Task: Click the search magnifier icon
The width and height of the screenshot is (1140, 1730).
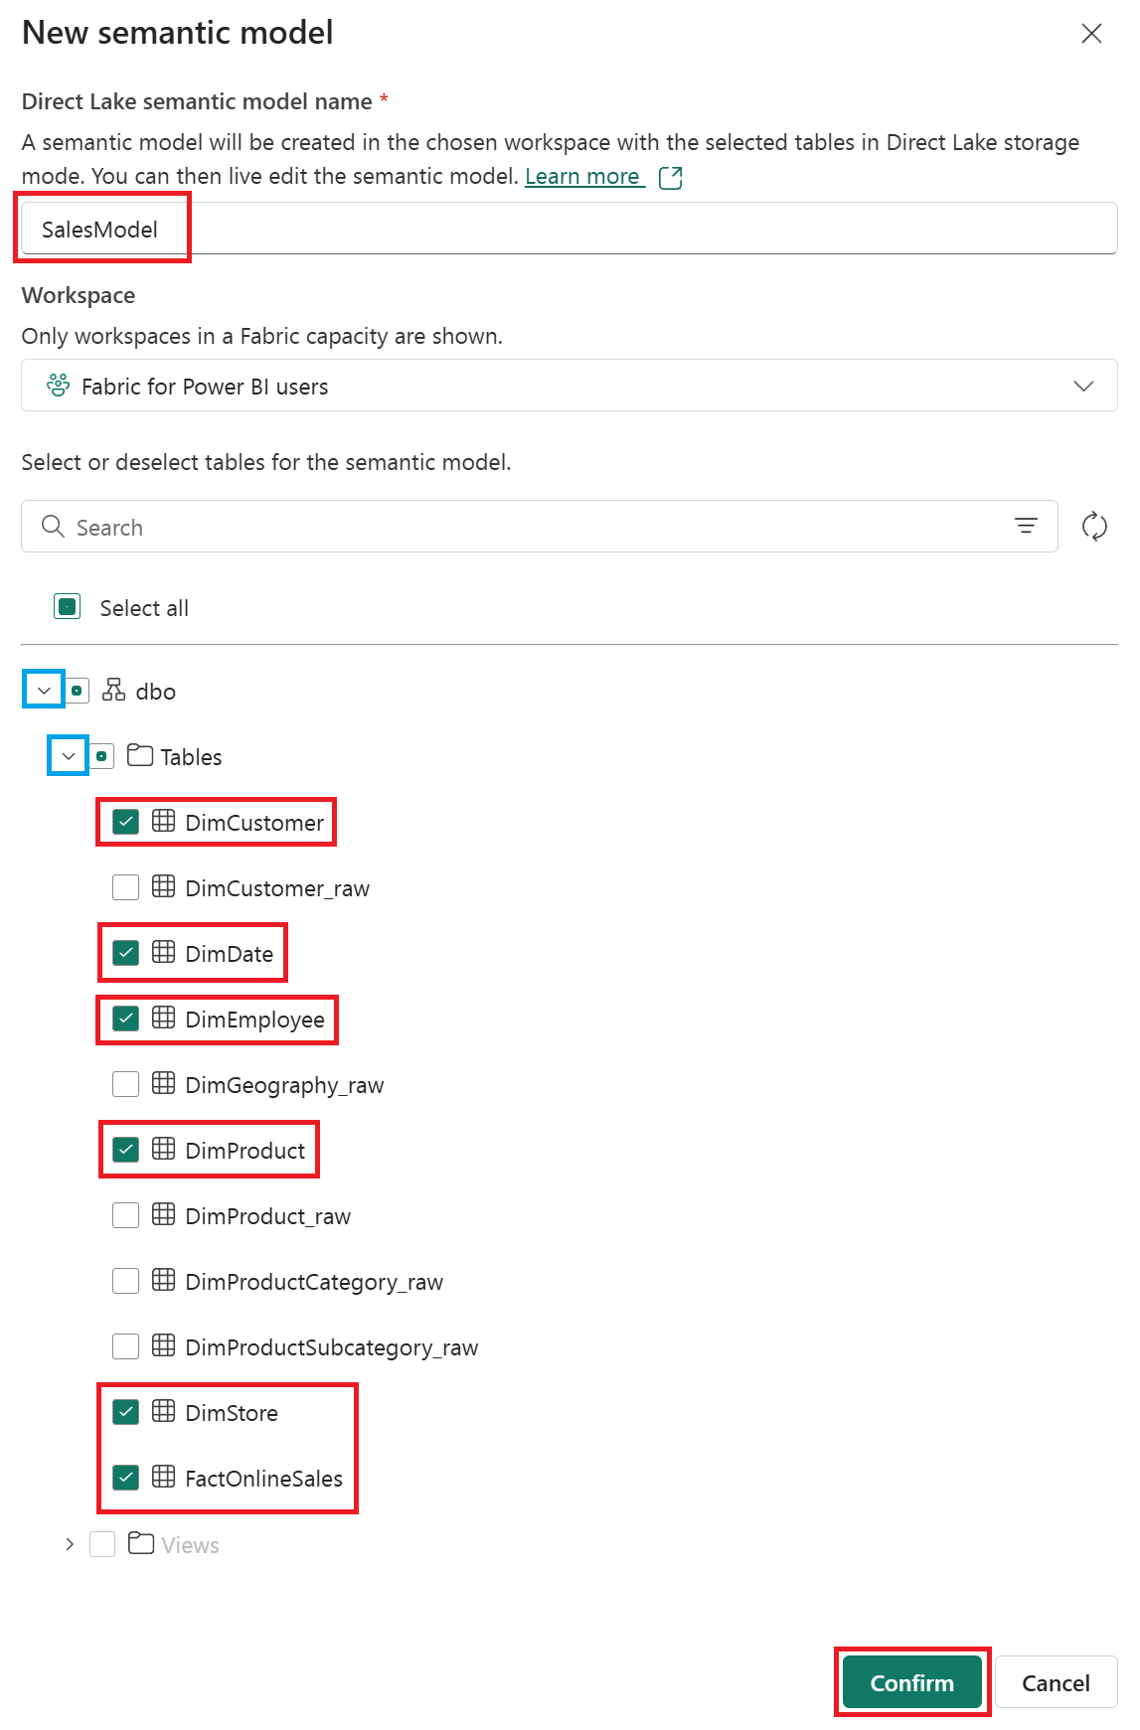Action: [53, 527]
